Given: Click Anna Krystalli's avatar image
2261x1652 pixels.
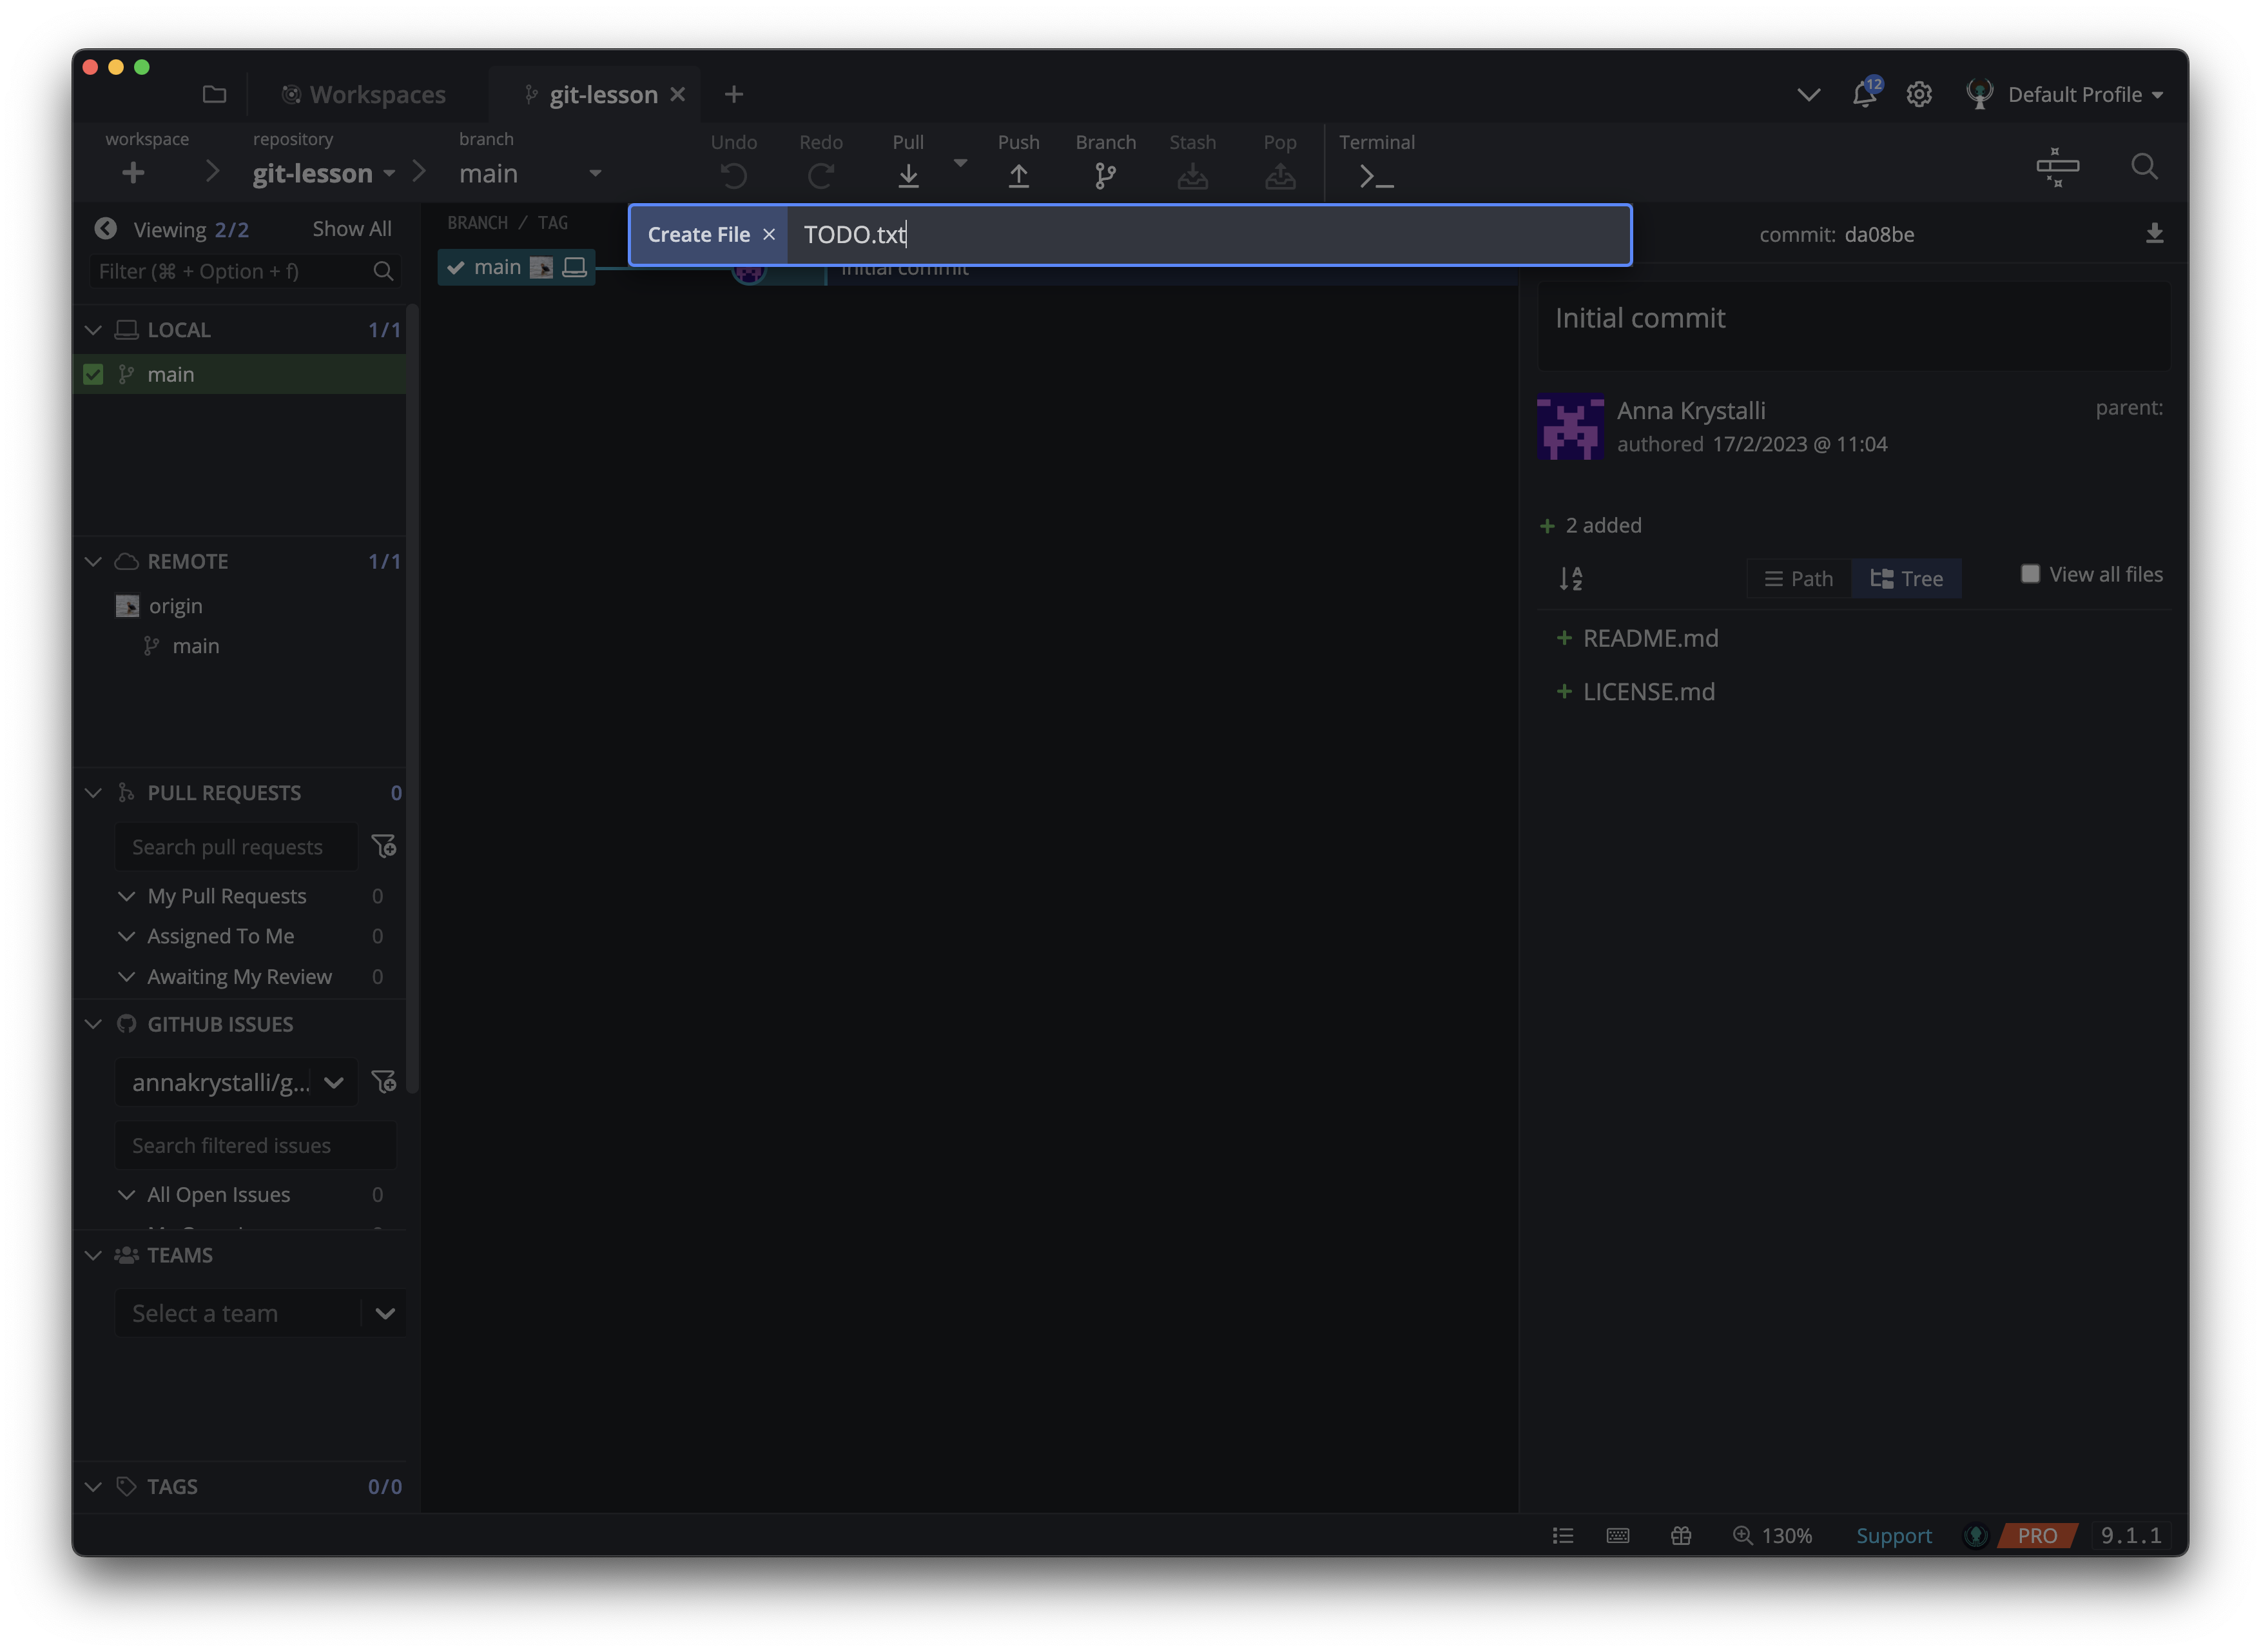Looking at the screenshot, I should [x=1569, y=427].
